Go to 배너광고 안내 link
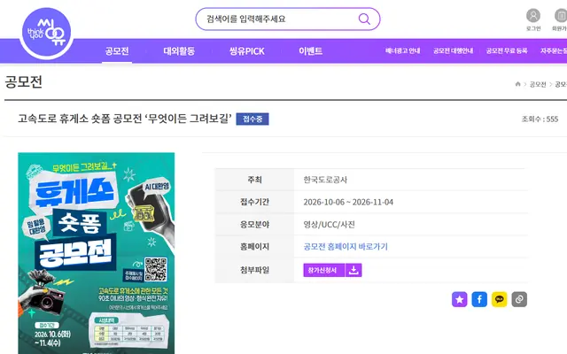The width and height of the screenshot is (567, 354). pyautogui.click(x=402, y=51)
